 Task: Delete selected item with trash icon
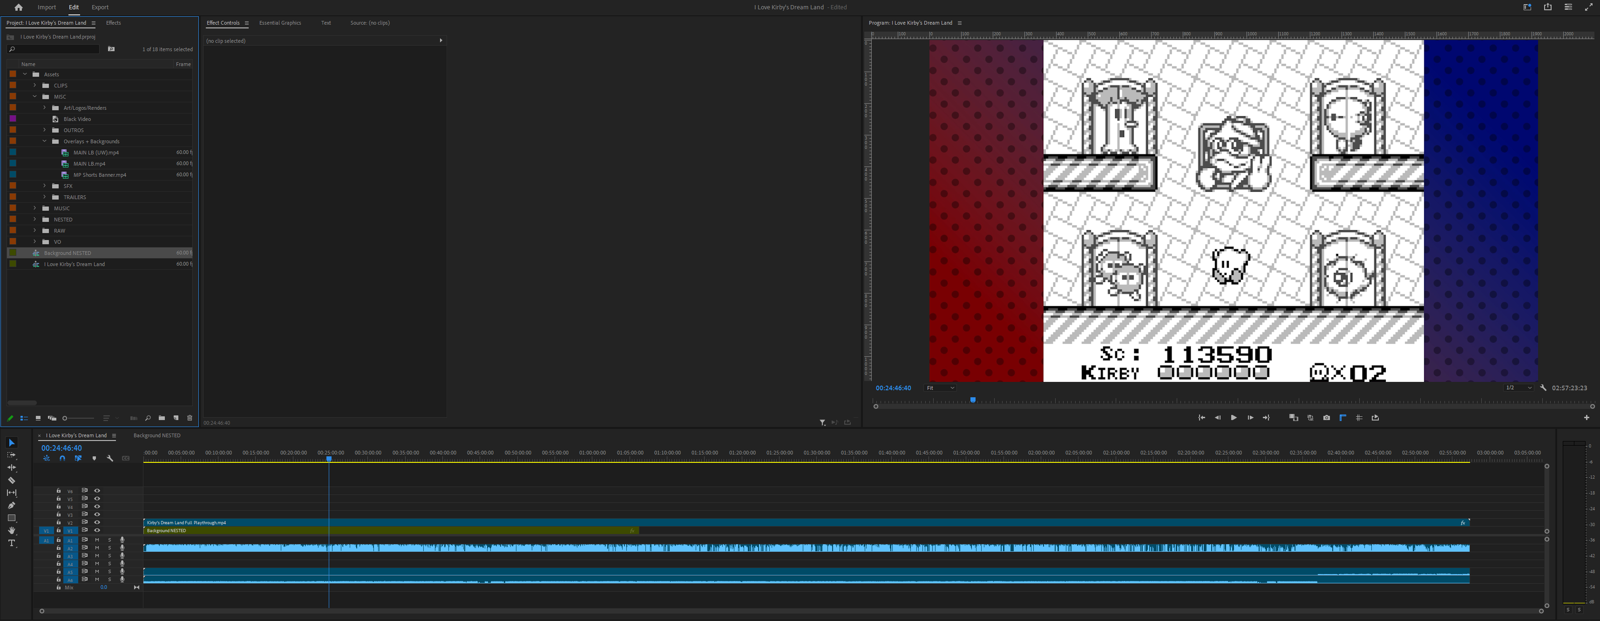pos(190,418)
